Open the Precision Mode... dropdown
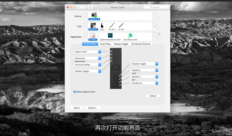232x136 pixels. tap(87, 65)
